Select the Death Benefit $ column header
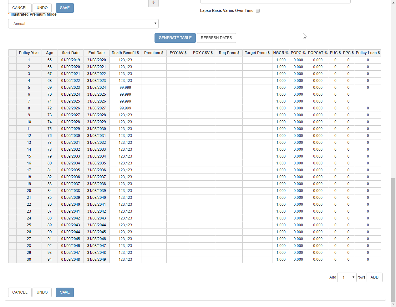This screenshot has height=307, width=396. pos(125,53)
